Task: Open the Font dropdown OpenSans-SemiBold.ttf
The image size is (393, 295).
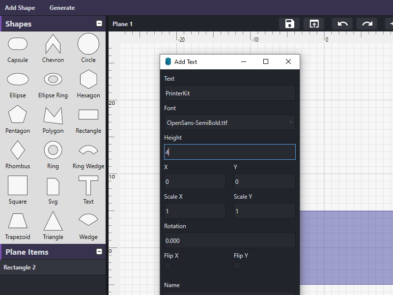Action: 230,122
